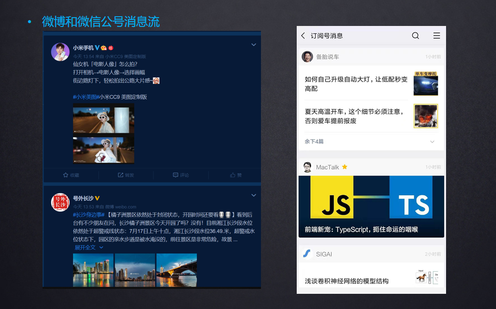
Task: Open MacTalk account name
Action: click(328, 167)
